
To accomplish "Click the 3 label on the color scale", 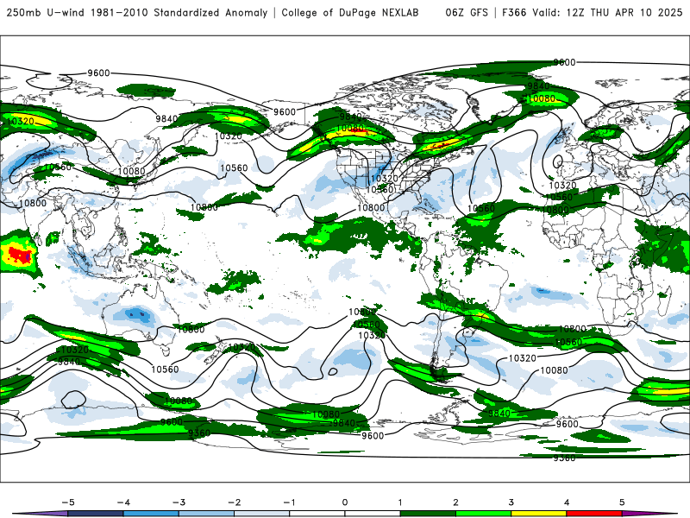I will point(511,502).
